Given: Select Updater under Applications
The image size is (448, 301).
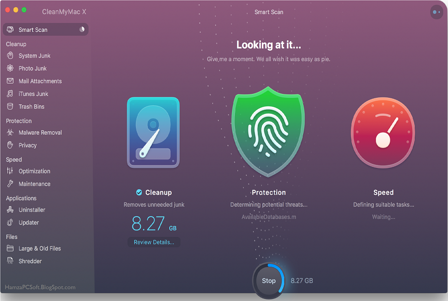Looking at the screenshot, I should (x=28, y=223).
